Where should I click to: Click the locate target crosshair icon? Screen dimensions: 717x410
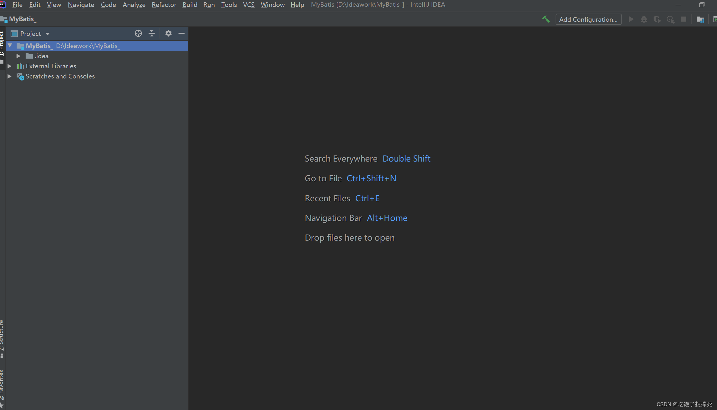(138, 33)
